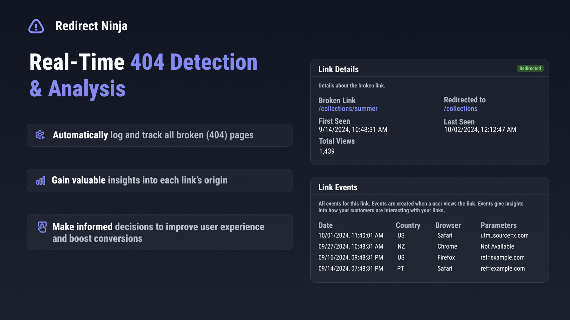Screen dimensions: 570x320
Task: Select the 10/01/2024 event row date
Action: point(351,235)
